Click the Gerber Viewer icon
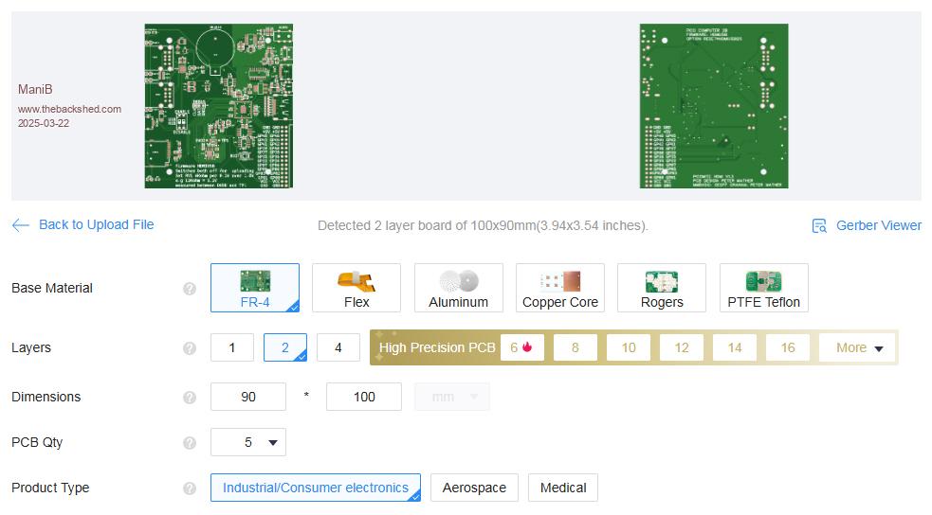Image resolution: width=932 pixels, height=515 pixels. [819, 226]
